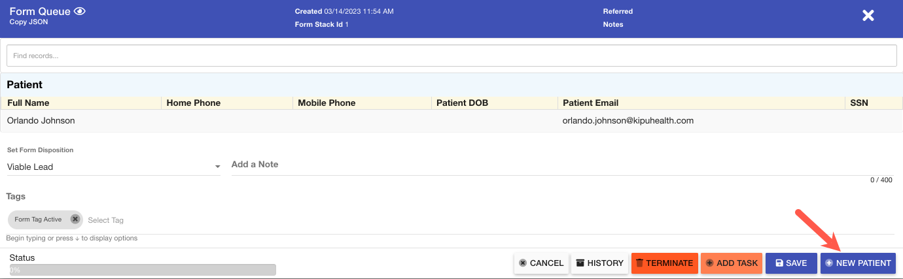The image size is (903, 279).
Task: Open the History button
Action: (x=599, y=263)
